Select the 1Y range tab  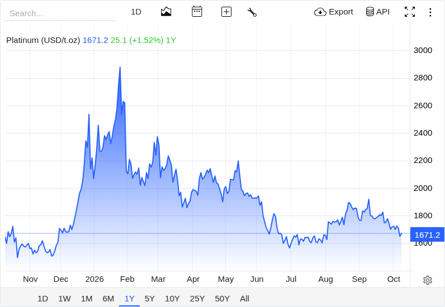(129, 299)
